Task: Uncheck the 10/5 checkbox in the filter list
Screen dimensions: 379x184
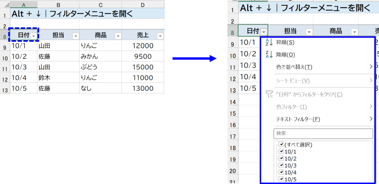Action: [281, 179]
